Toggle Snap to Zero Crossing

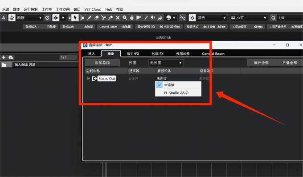[183, 18]
